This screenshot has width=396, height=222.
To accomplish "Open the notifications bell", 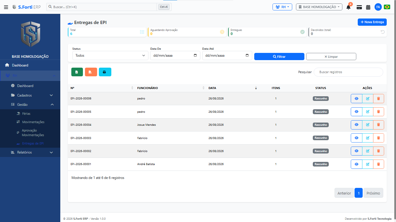I will (x=348, y=7).
